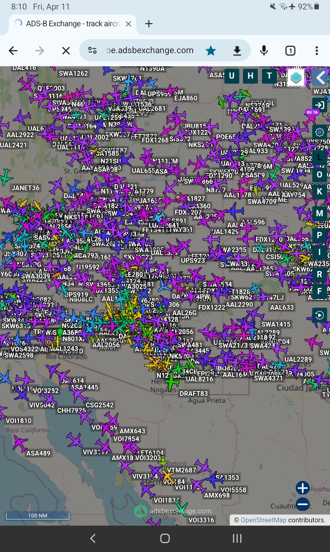This screenshot has height=552, width=330.
Task: Select the EJA860 flight label
Action: click(186, 98)
